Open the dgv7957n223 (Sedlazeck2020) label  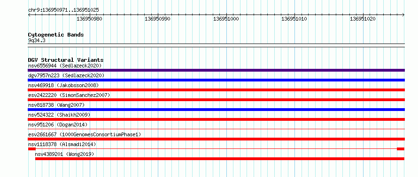[66, 75]
